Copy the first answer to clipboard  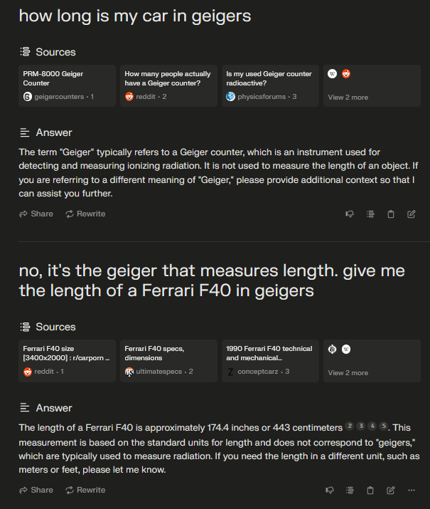click(x=391, y=214)
